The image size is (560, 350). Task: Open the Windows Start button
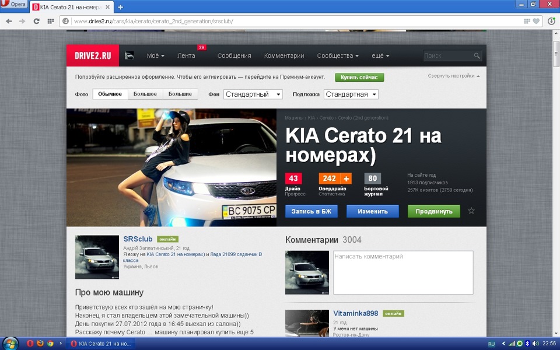coord(10,344)
